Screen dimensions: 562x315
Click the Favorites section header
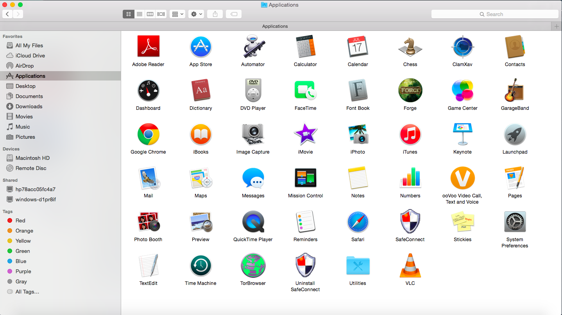point(13,36)
